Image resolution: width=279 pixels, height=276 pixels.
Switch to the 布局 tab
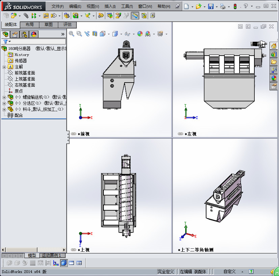(x=30, y=25)
